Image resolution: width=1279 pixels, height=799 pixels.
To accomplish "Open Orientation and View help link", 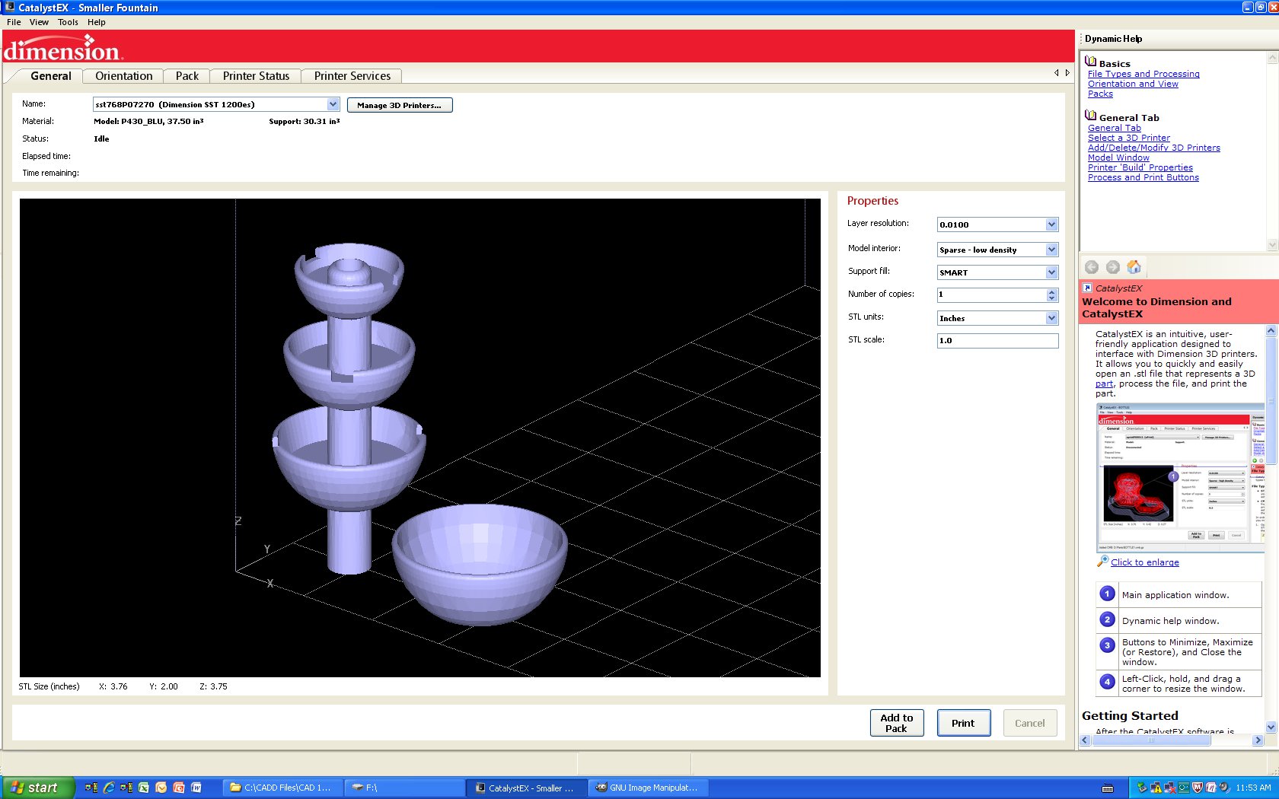I will click(1133, 84).
